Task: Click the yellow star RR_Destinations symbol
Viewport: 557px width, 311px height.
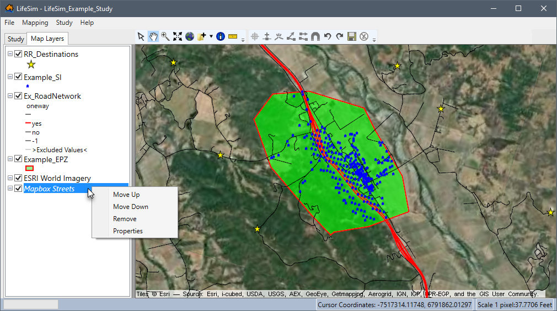Action: tap(31, 65)
